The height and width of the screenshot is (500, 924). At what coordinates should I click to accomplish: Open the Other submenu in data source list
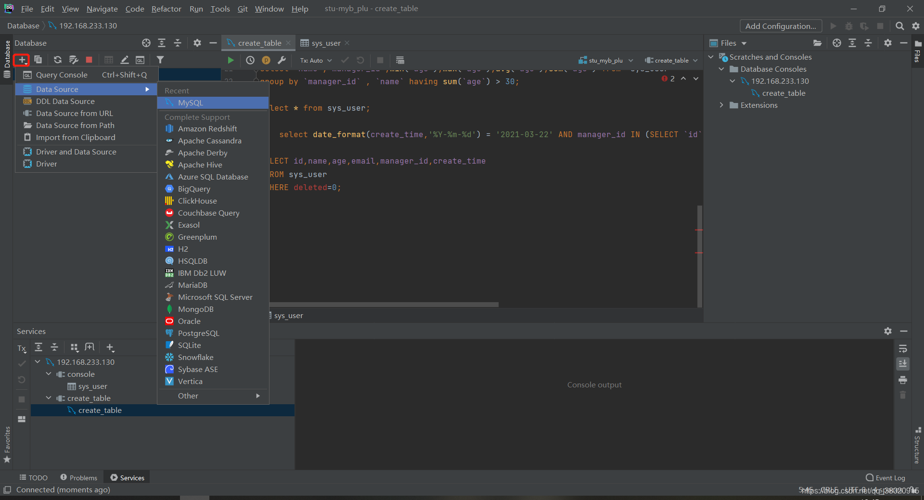[213, 396]
